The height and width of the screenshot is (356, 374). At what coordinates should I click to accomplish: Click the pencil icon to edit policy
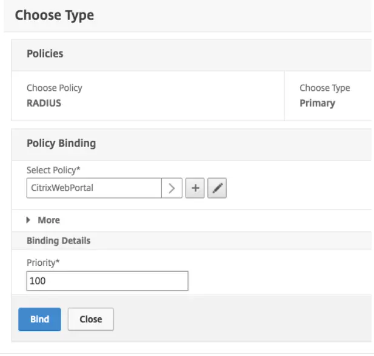pos(217,188)
